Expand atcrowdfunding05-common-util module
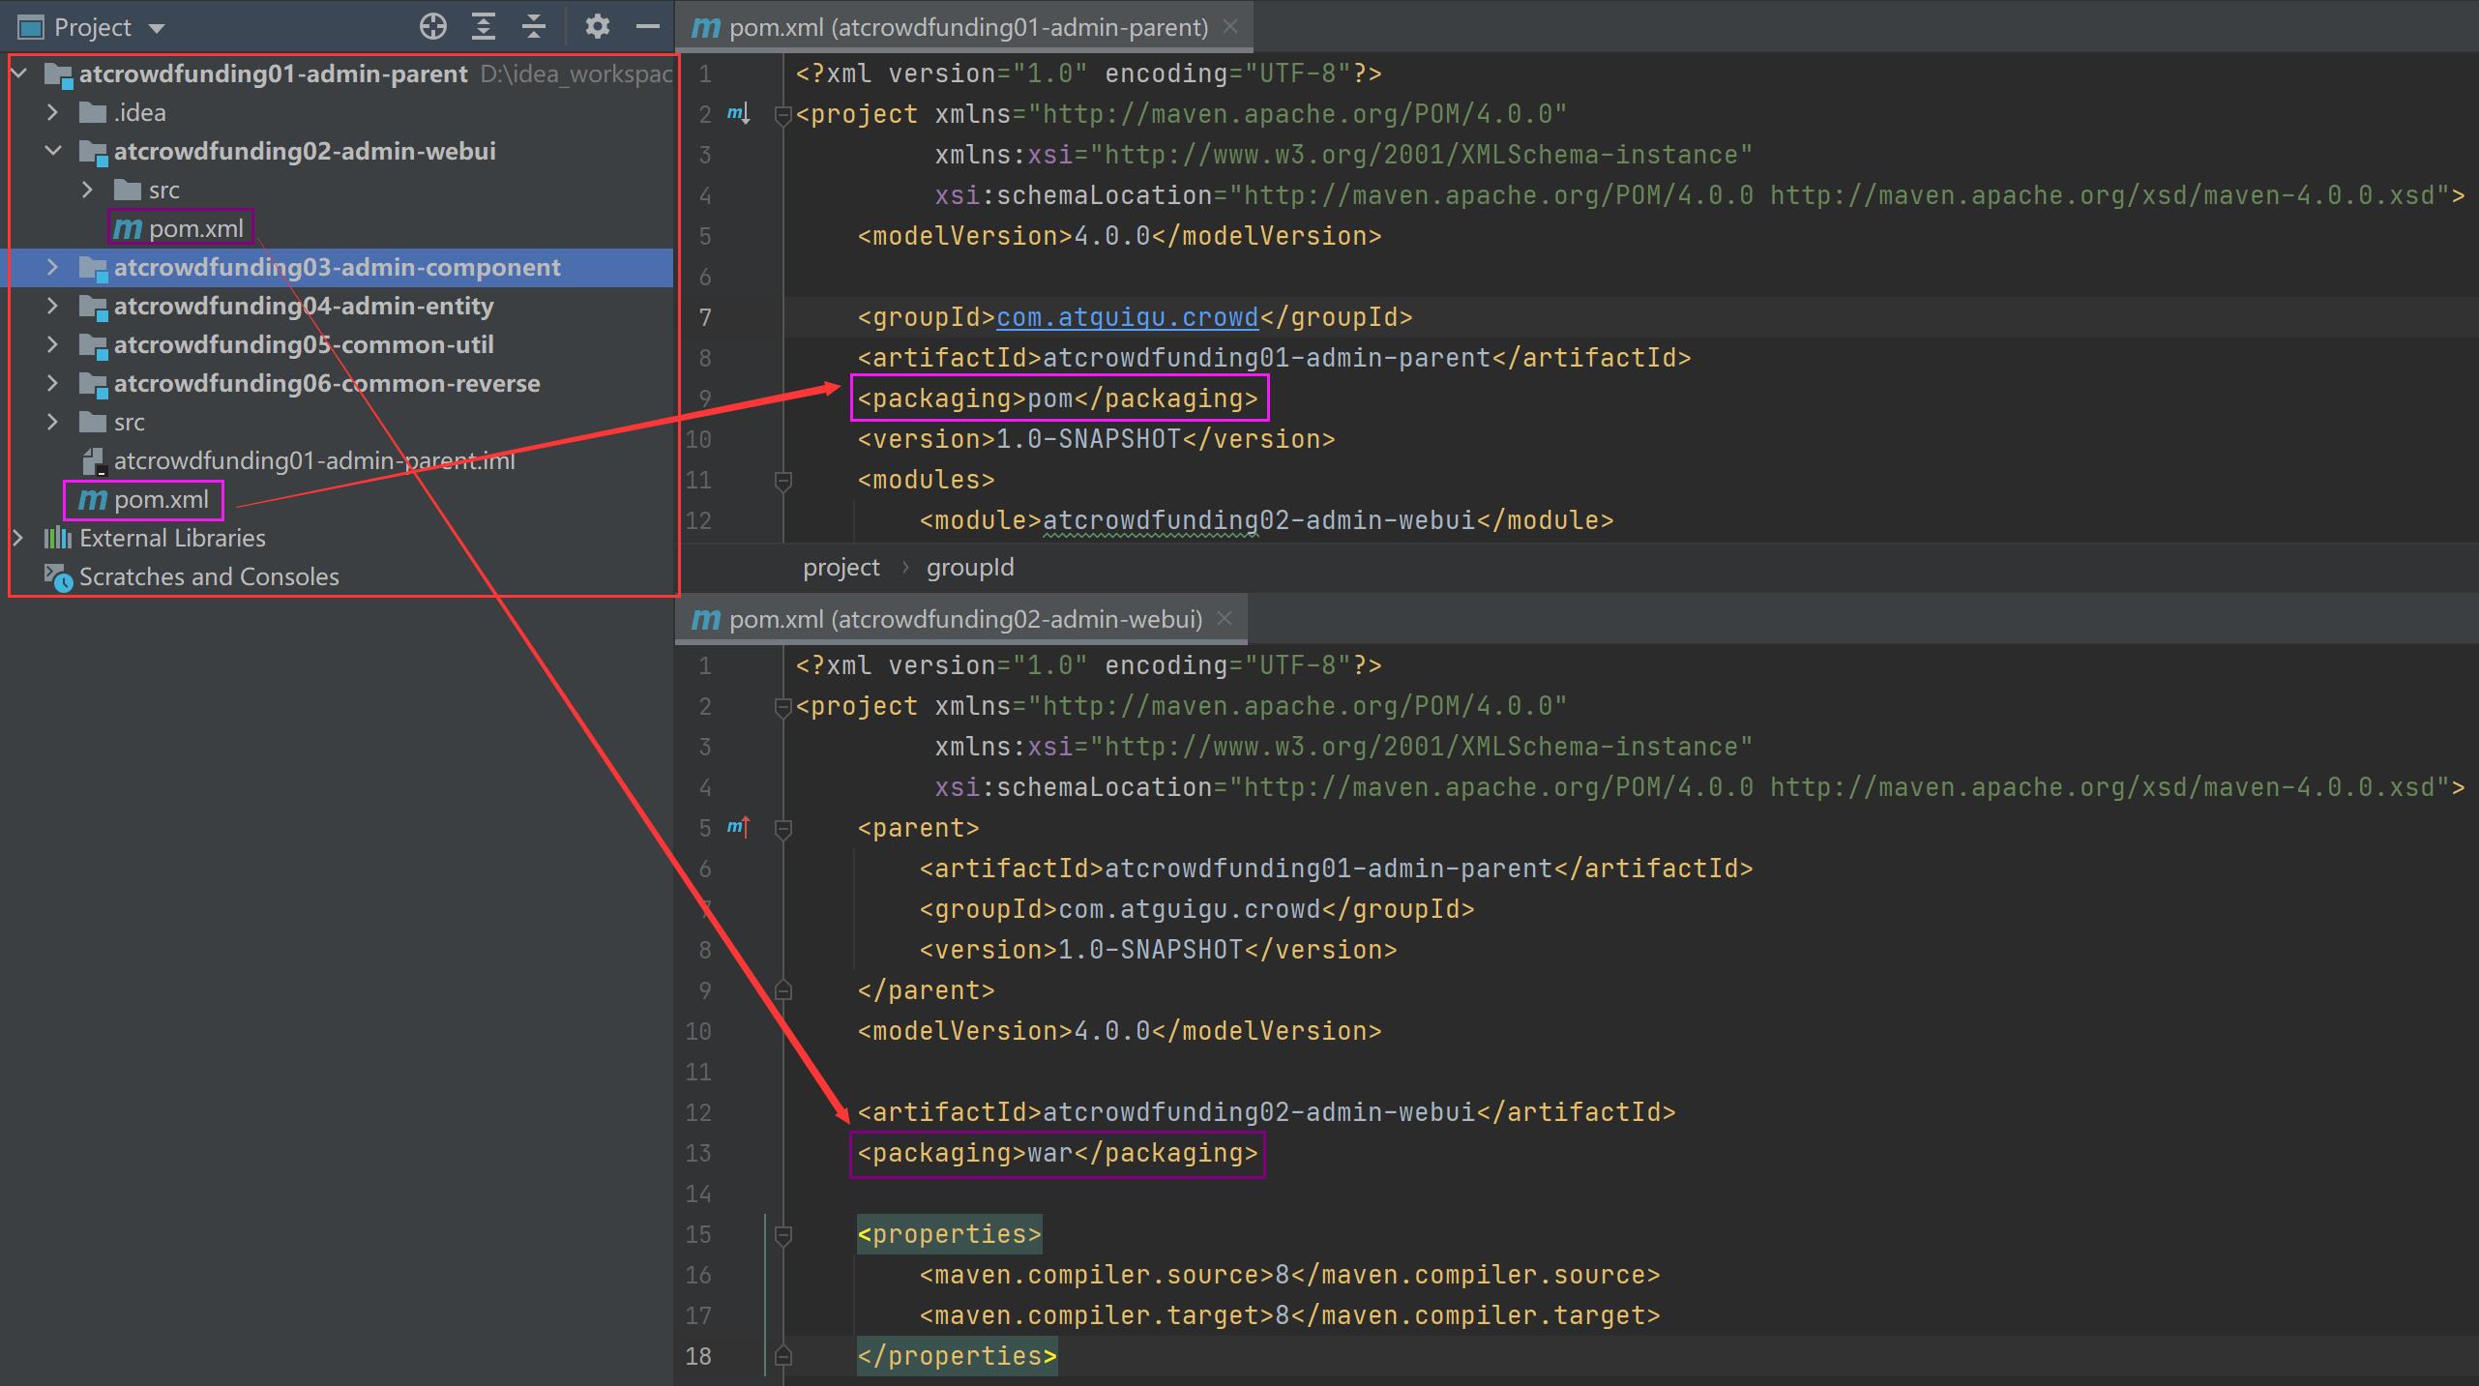Viewport: 2479px width, 1386px height. tap(53, 344)
